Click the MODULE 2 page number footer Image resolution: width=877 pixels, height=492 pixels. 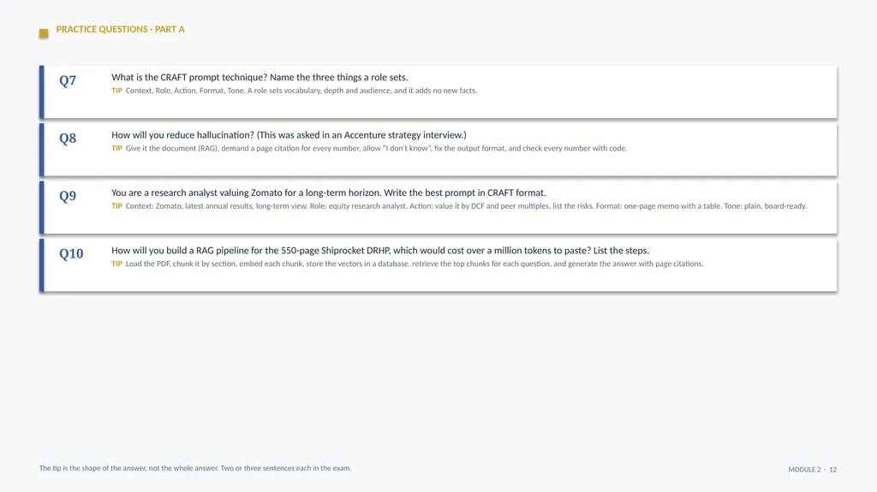tap(812, 470)
